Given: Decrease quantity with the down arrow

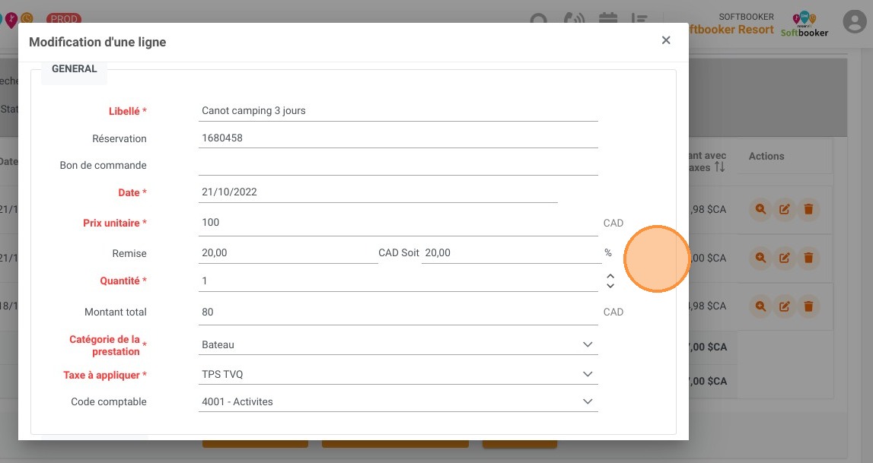Looking at the screenshot, I should (x=610, y=286).
